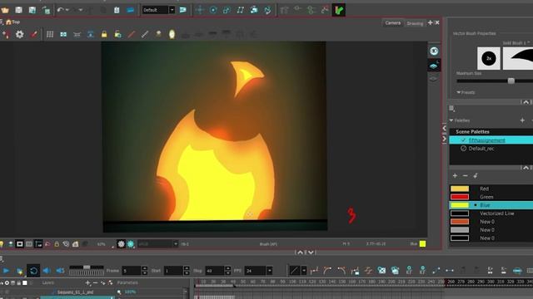
Task: Click the open padlock Unlock icon
Action: 117,34
